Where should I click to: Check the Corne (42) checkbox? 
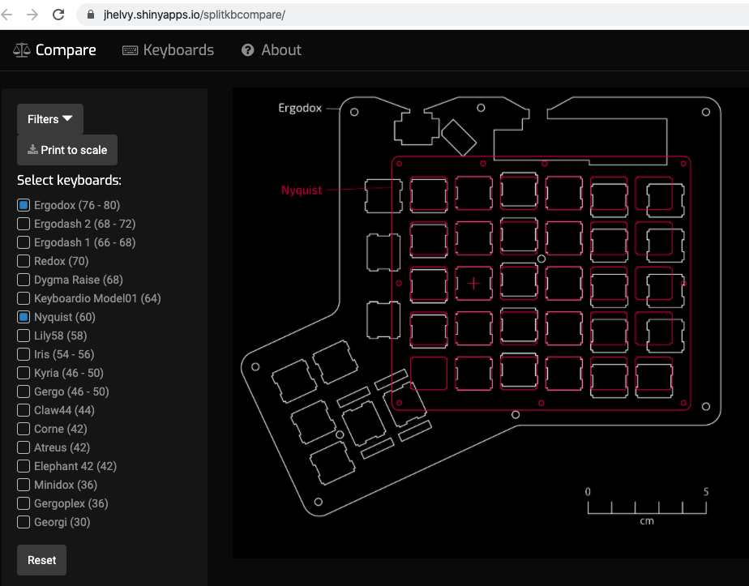click(24, 429)
